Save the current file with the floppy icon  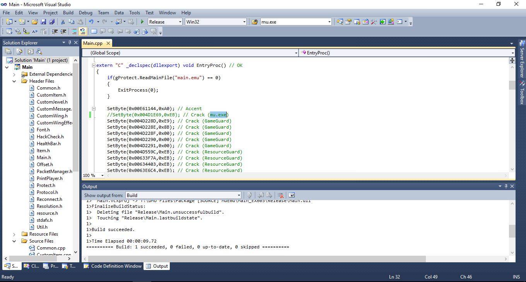(x=43, y=22)
